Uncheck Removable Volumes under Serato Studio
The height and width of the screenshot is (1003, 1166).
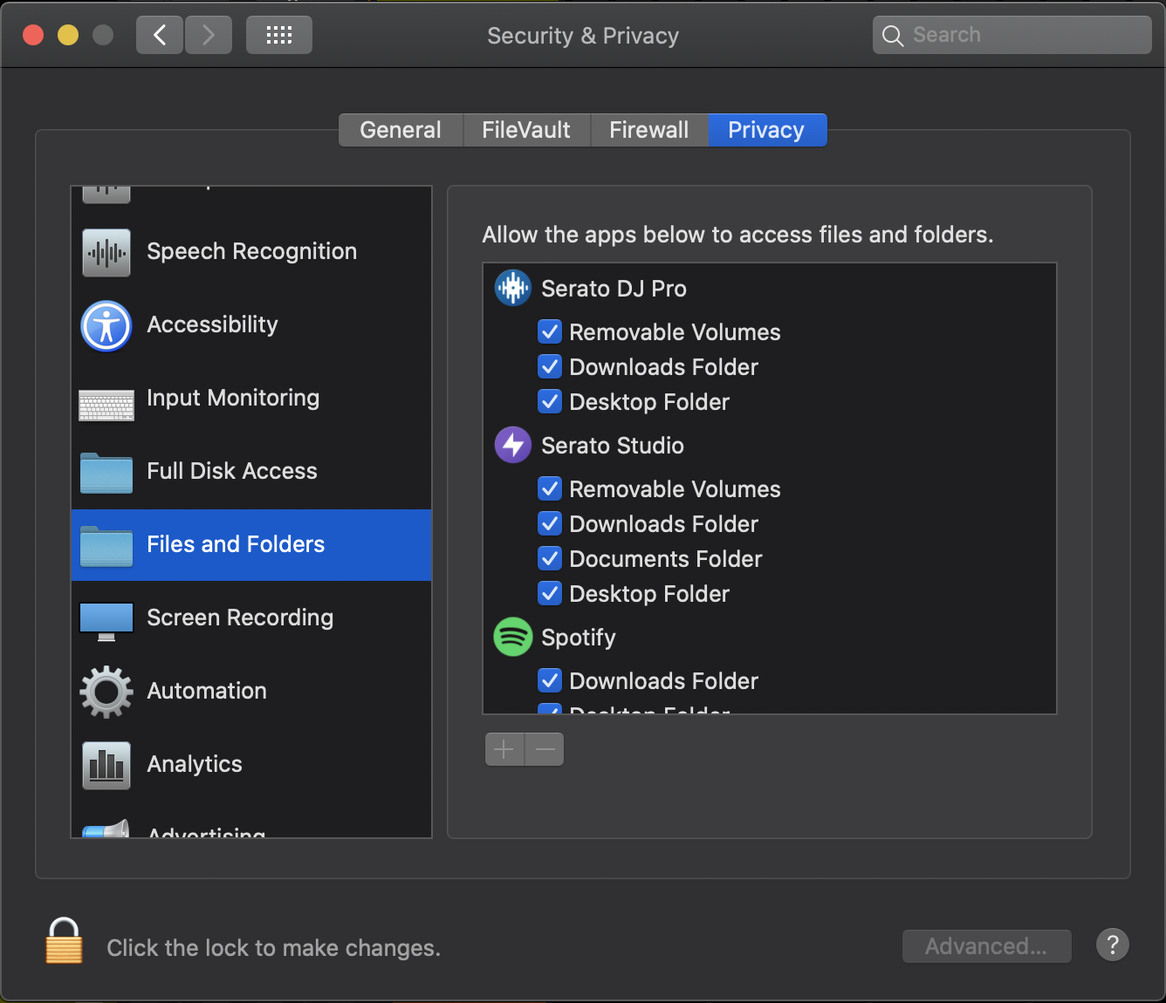[550, 488]
